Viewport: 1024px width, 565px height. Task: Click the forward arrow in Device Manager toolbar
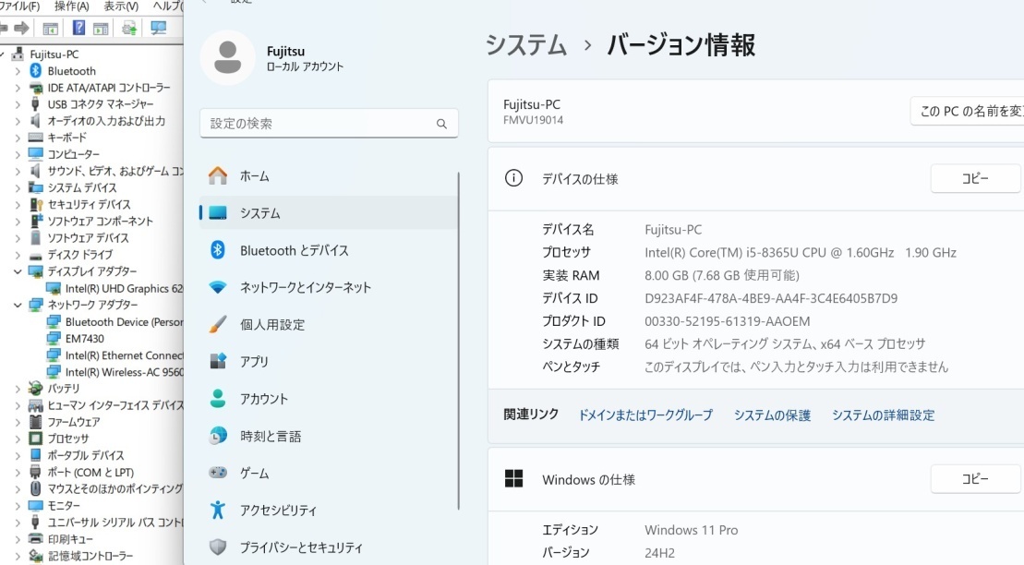(21, 29)
